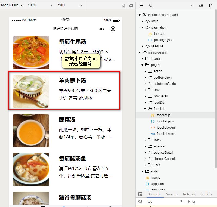This screenshot has height=207, width=217.
Task: Switch to the Security tab
Action: point(206,194)
